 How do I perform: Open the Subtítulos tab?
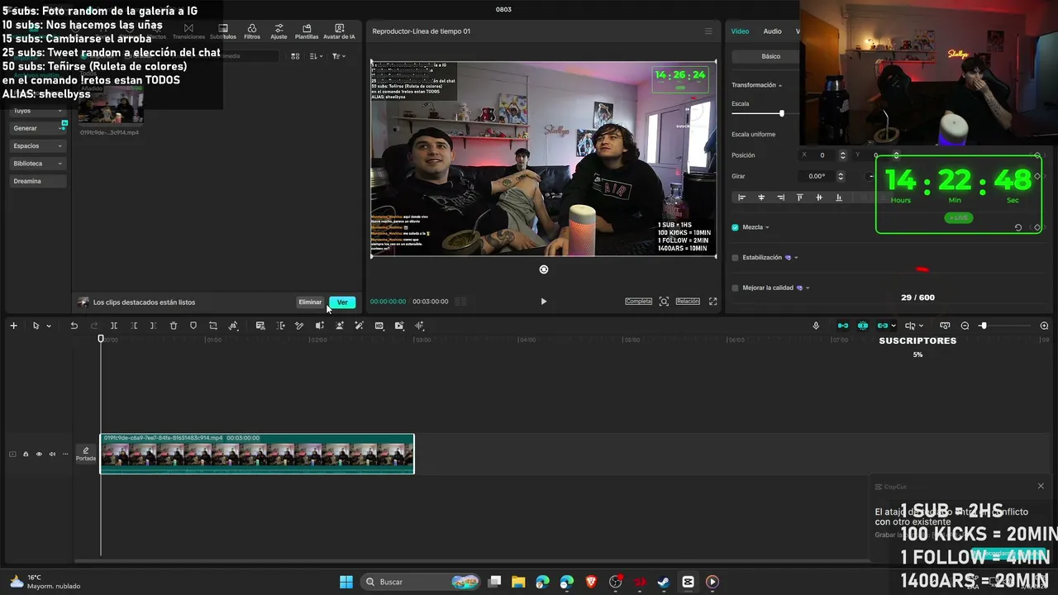pos(223,31)
